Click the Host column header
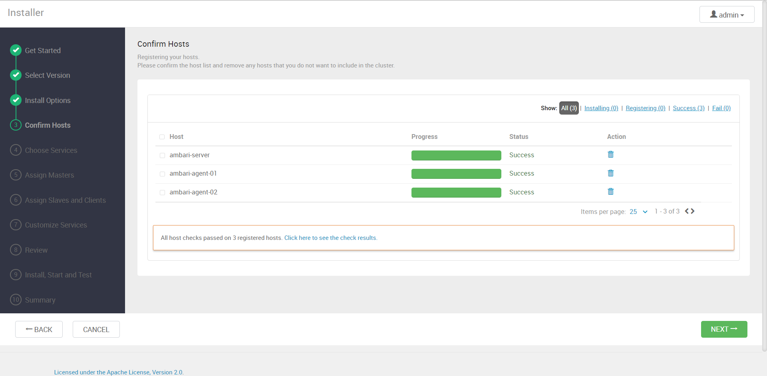Viewport: 767px width, 376px height. coord(176,137)
